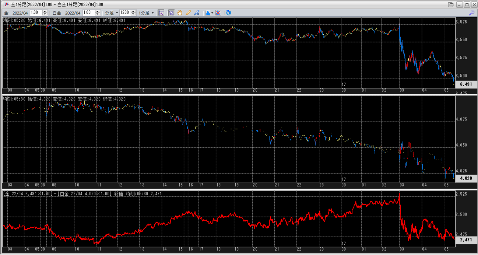478x255 pixels.
Task: Click the 金 multiplier 1.00 input field
Action: [x=36, y=13]
